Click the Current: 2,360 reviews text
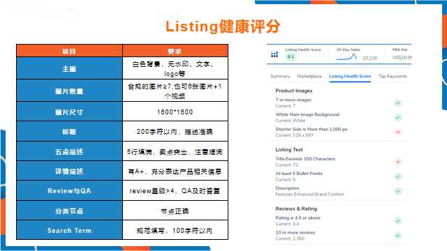This screenshot has height=251, width=447. coord(290,238)
